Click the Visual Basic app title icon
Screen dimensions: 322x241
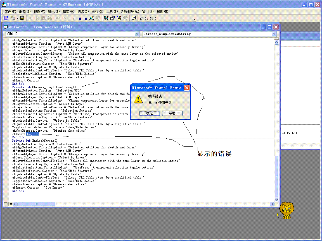click(4, 4)
